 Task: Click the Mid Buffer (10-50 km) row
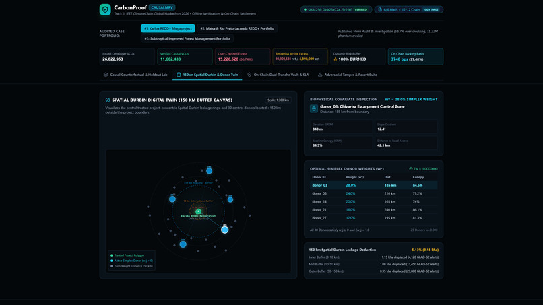pos(373,264)
